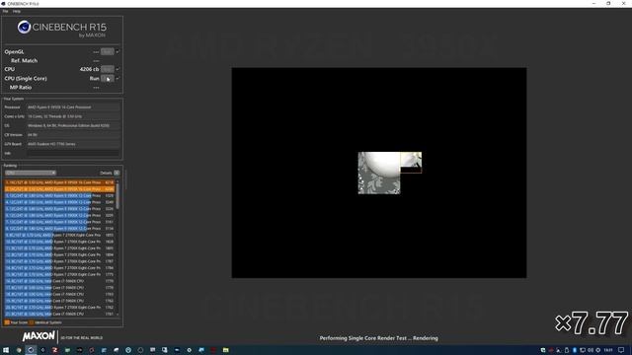
Task: Click the MAXON logo
Action: click(39, 336)
